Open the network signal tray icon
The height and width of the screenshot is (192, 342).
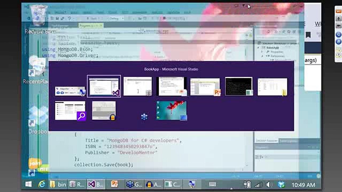click(258, 185)
